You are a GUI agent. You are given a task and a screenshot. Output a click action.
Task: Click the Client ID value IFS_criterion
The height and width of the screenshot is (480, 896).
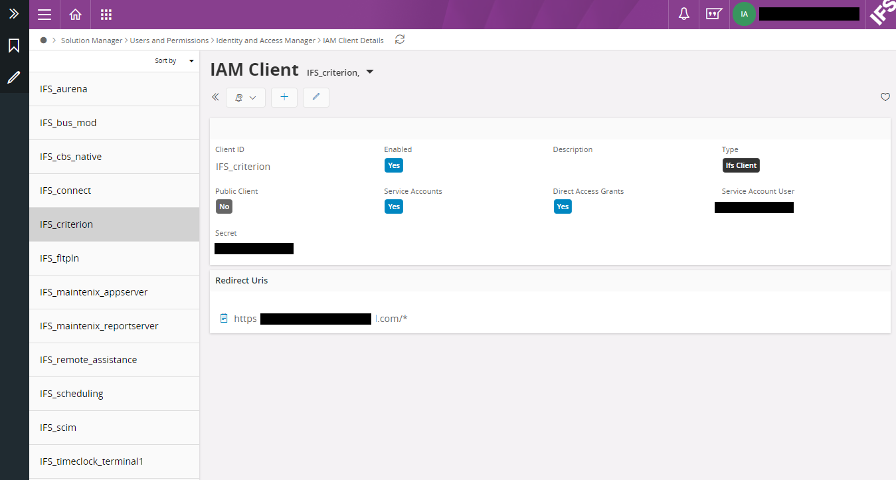click(243, 167)
